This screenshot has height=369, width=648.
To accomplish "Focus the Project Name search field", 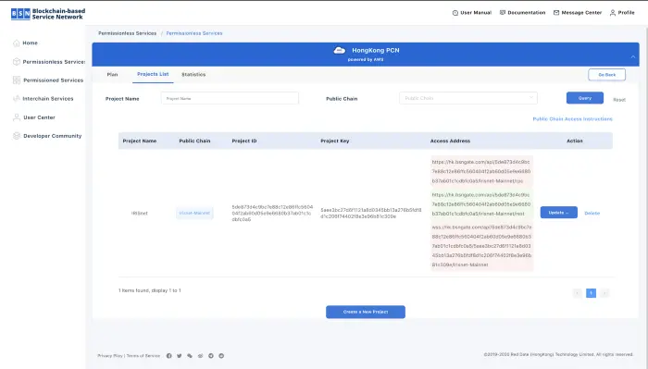I will tap(230, 98).
